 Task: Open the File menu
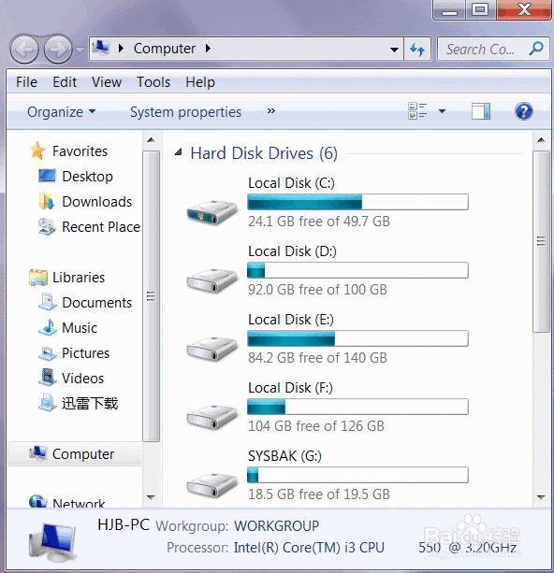[x=26, y=82]
